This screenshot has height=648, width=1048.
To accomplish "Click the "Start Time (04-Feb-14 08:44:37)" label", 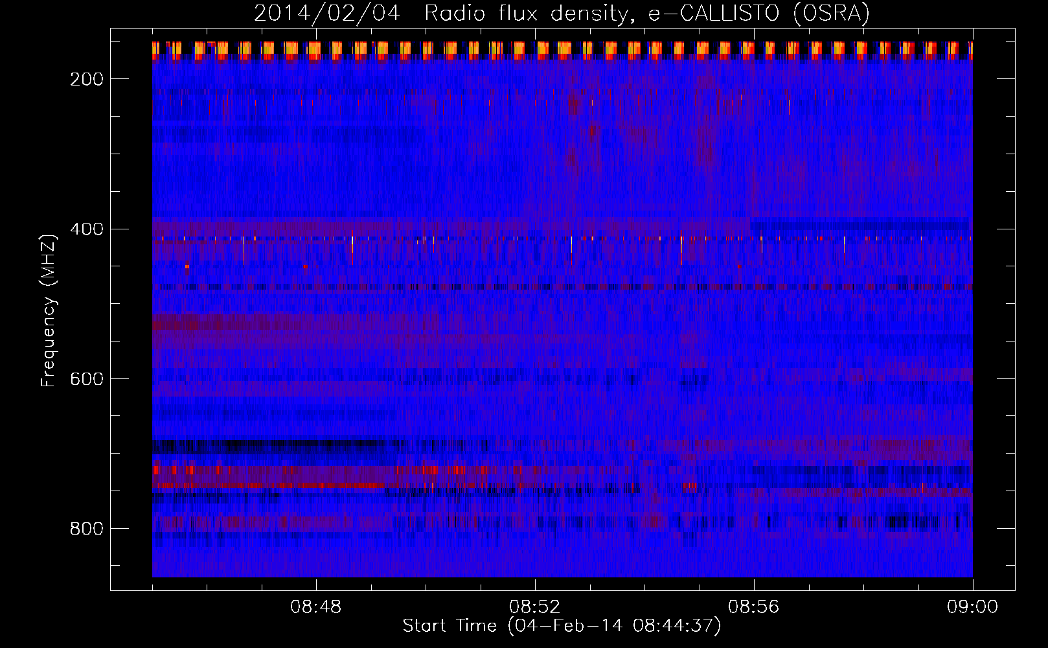I will (562, 626).
